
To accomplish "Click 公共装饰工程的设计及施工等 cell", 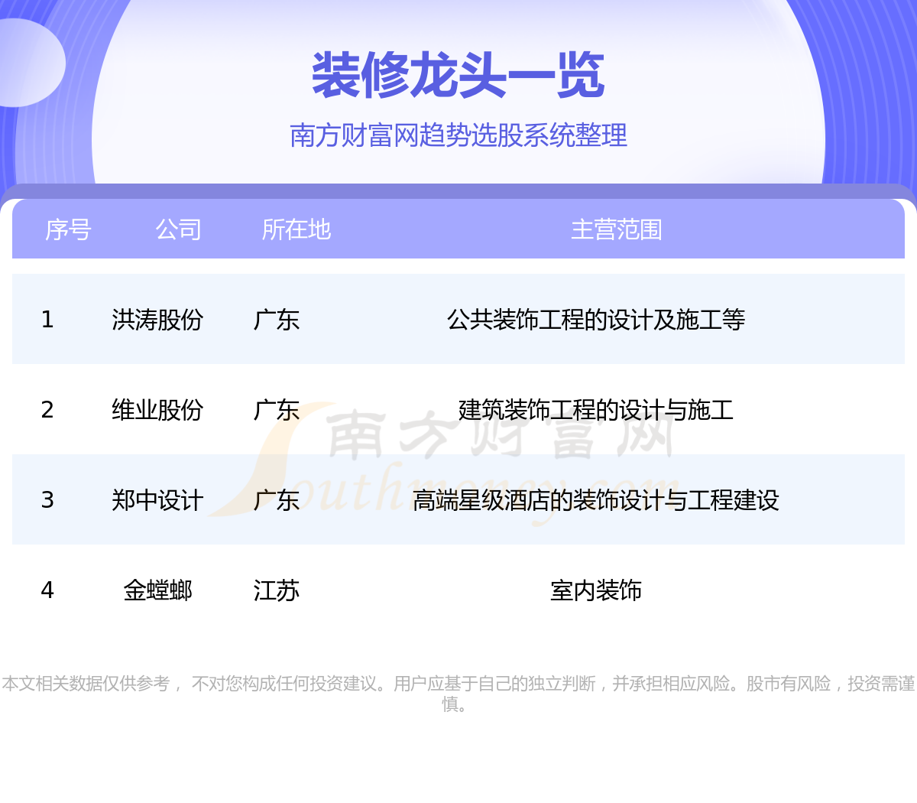I will tap(596, 320).
